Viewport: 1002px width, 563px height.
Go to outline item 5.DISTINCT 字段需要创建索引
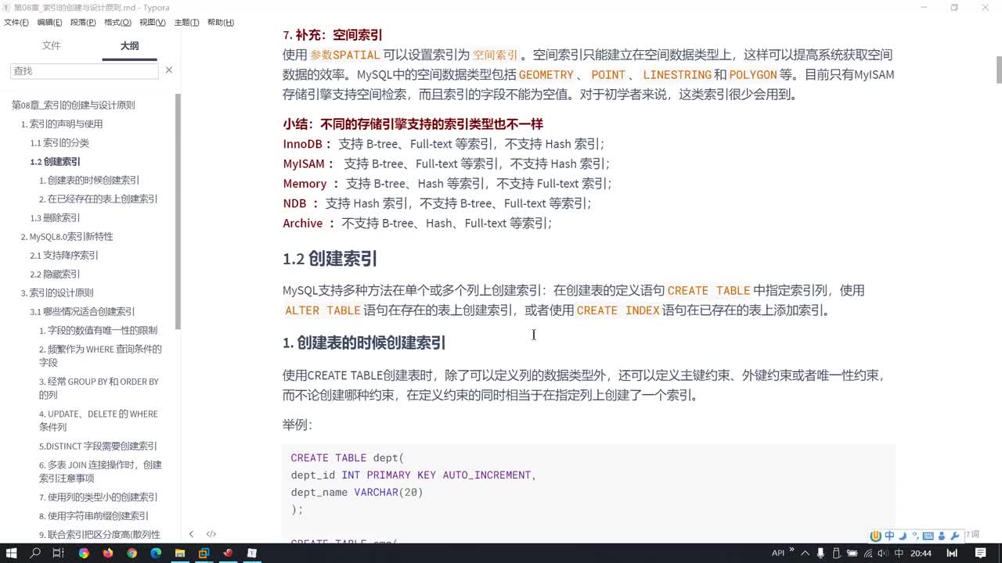click(x=98, y=446)
